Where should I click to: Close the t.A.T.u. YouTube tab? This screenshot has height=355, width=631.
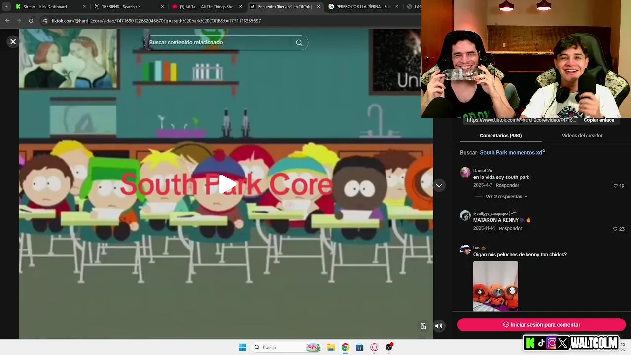(240, 7)
